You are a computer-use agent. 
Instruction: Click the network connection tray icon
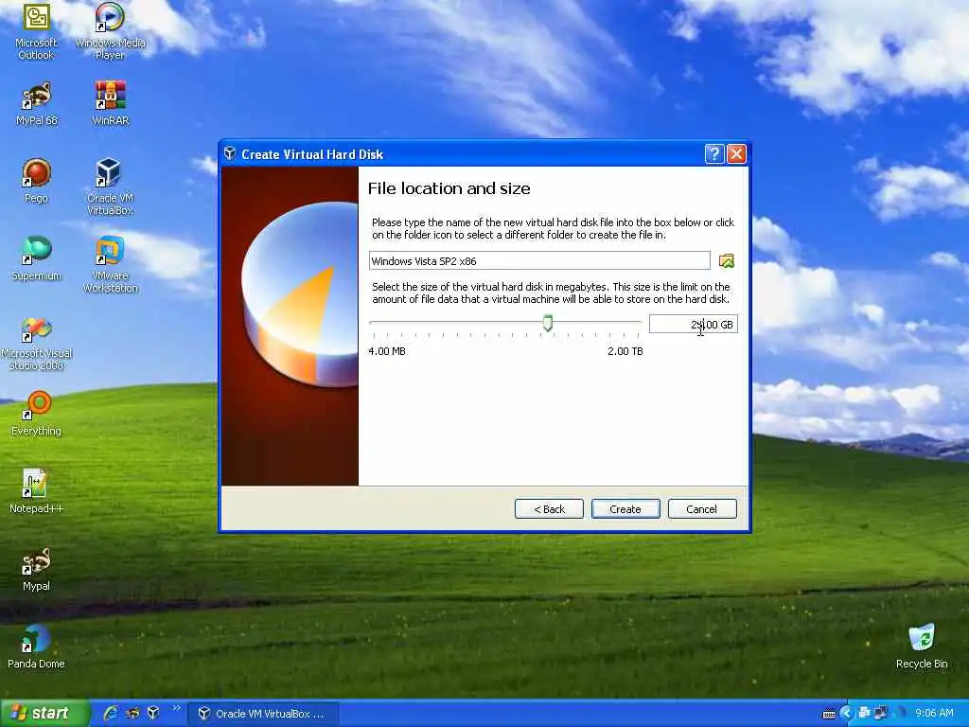881,714
